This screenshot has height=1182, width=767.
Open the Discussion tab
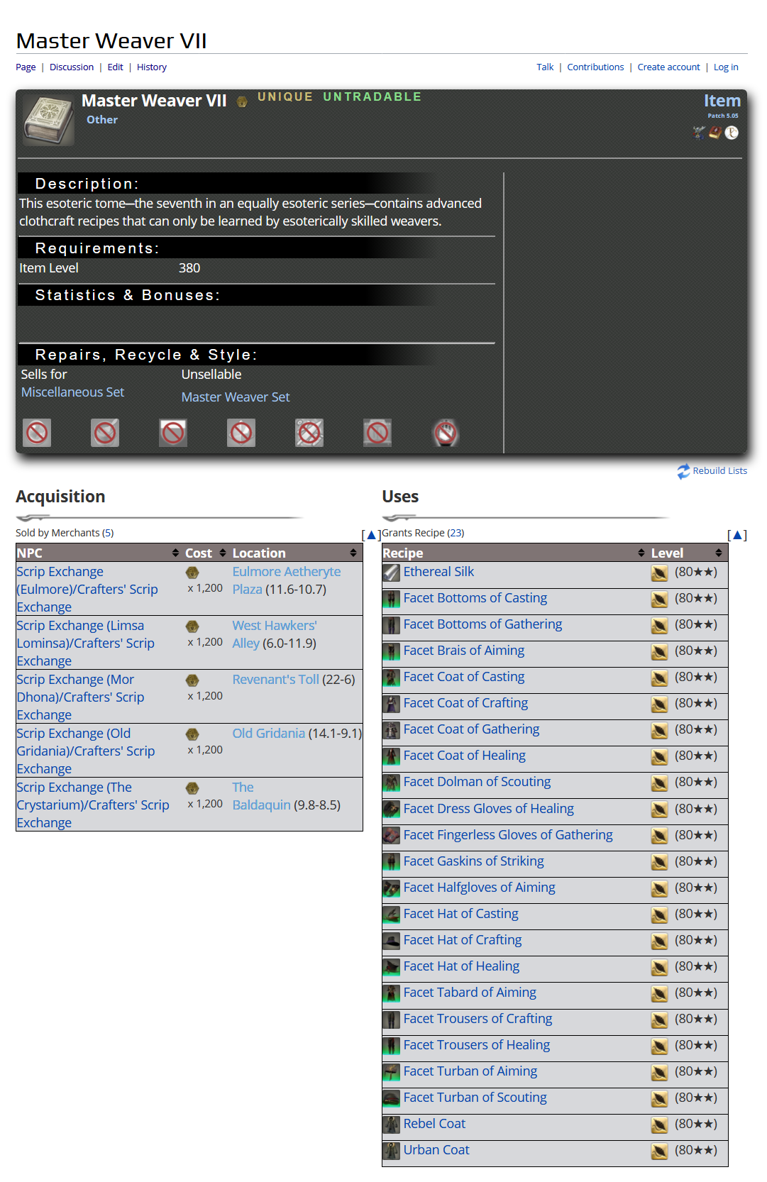tap(72, 67)
